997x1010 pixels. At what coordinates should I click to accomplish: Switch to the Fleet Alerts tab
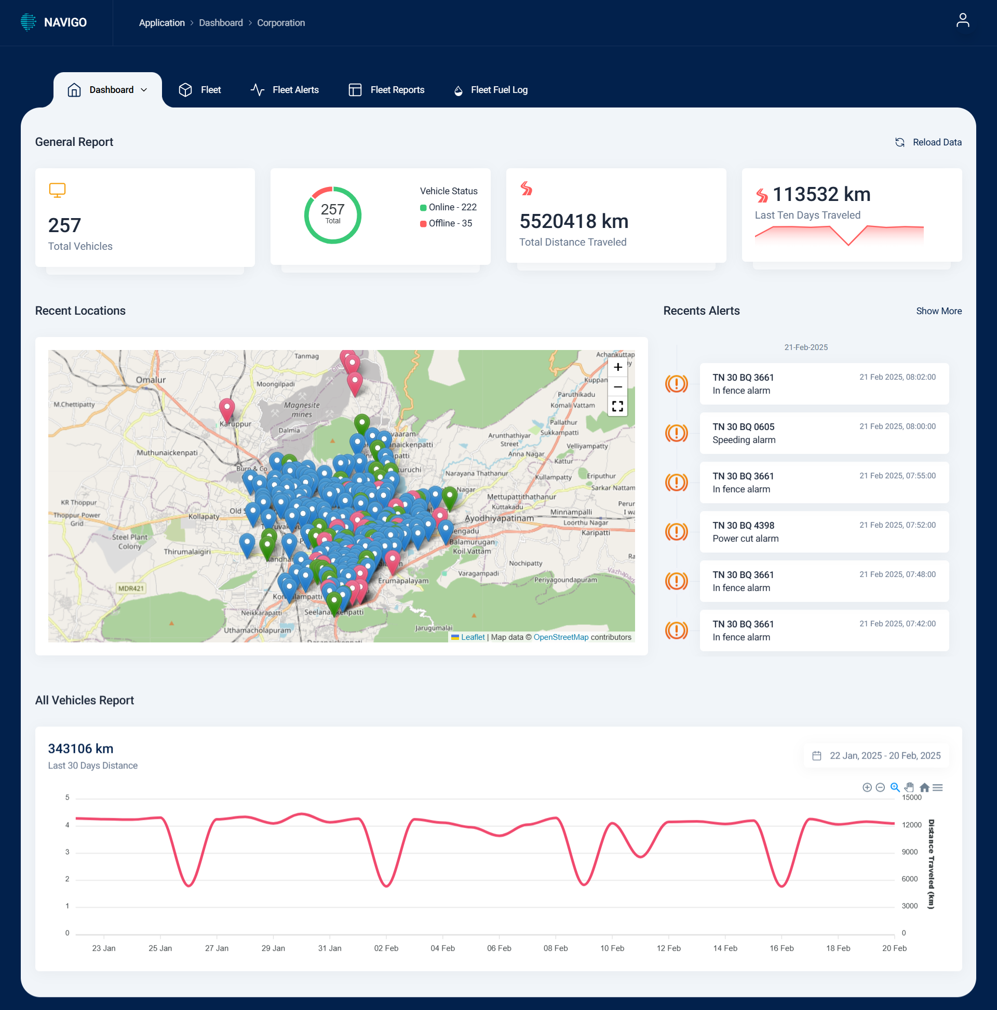tap(285, 90)
